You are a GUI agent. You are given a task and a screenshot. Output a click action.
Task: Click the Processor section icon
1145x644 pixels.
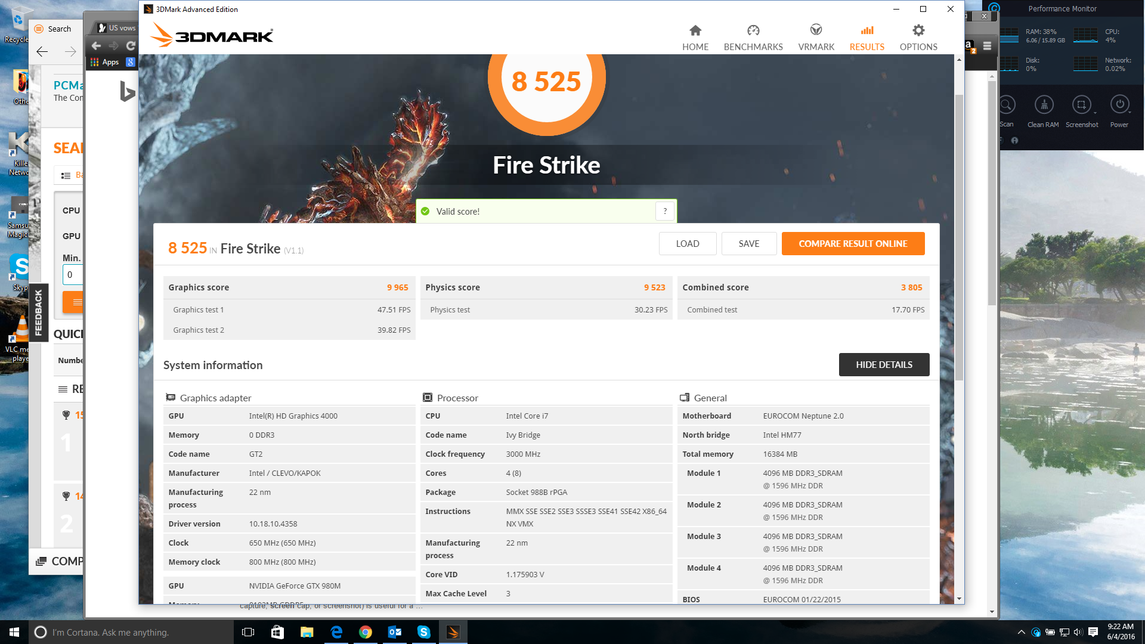(428, 397)
